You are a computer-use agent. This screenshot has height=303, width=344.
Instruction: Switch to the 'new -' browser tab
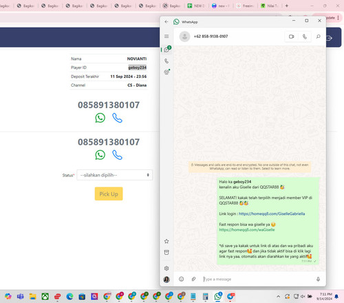point(221,6)
